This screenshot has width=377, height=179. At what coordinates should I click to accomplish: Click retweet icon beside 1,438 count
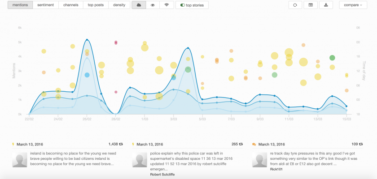coord(121,144)
